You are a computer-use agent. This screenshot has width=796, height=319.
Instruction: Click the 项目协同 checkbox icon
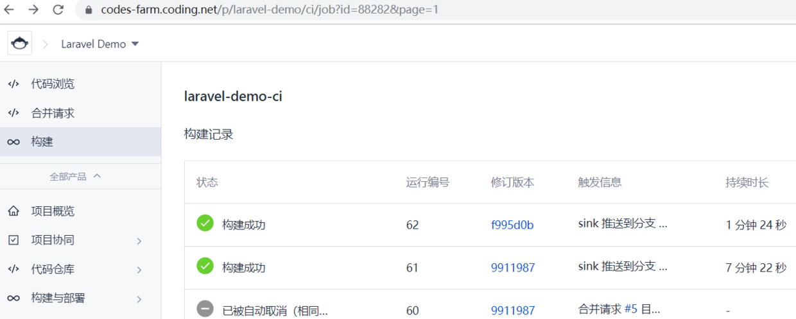click(13, 240)
